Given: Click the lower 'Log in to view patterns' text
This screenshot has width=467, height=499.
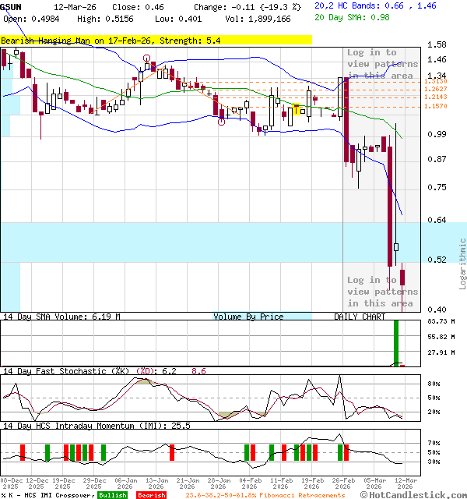Looking at the screenshot, I should (380, 291).
